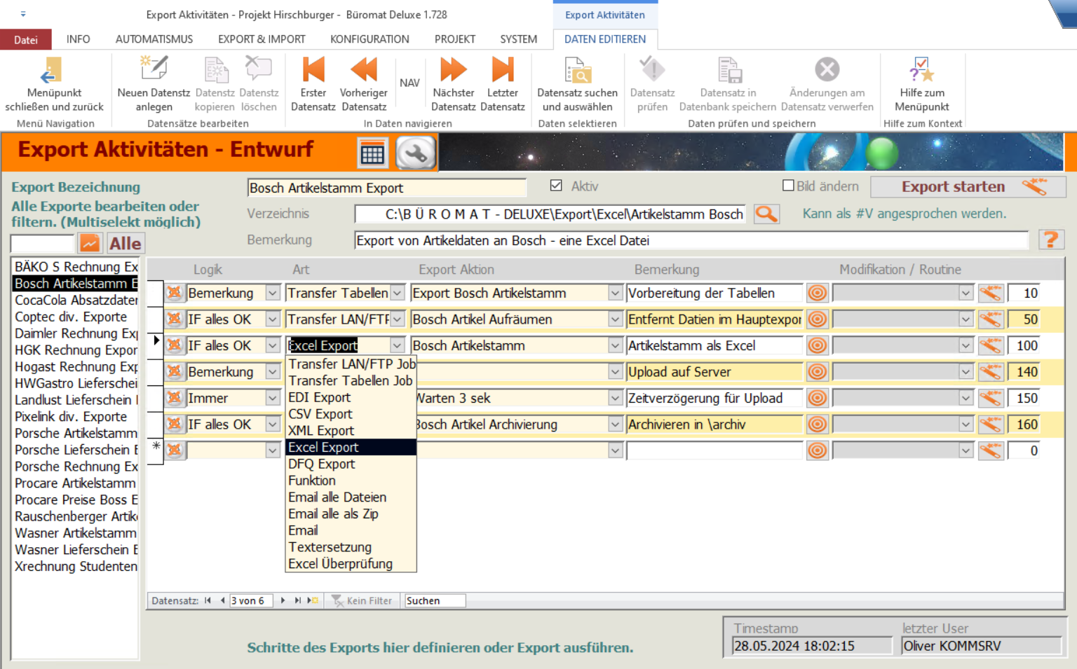Enable the Bild ändern checkbox
1077x669 pixels.
[x=788, y=186]
